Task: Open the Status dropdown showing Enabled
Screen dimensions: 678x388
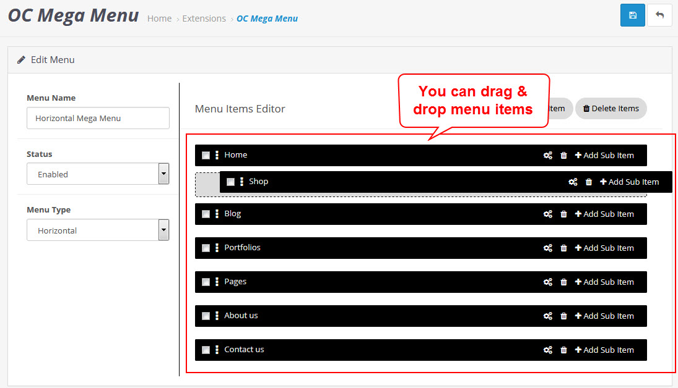Action: point(98,174)
